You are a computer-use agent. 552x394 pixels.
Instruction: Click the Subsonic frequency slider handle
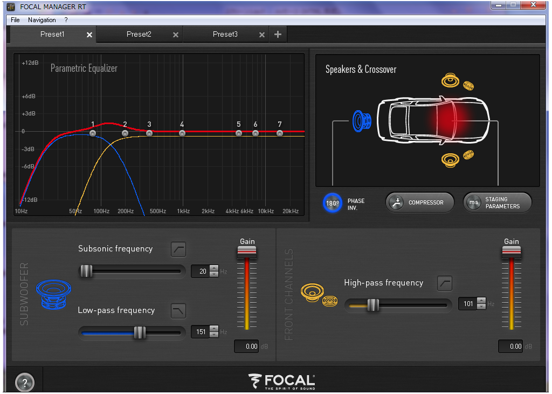pyautogui.click(x=86, y=271)
